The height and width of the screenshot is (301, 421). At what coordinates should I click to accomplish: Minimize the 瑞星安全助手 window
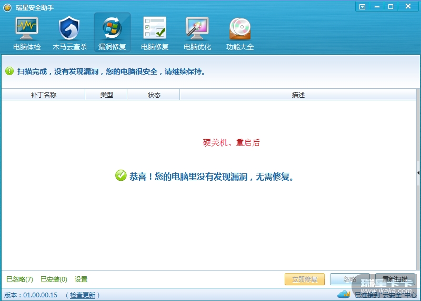(377, 7)
